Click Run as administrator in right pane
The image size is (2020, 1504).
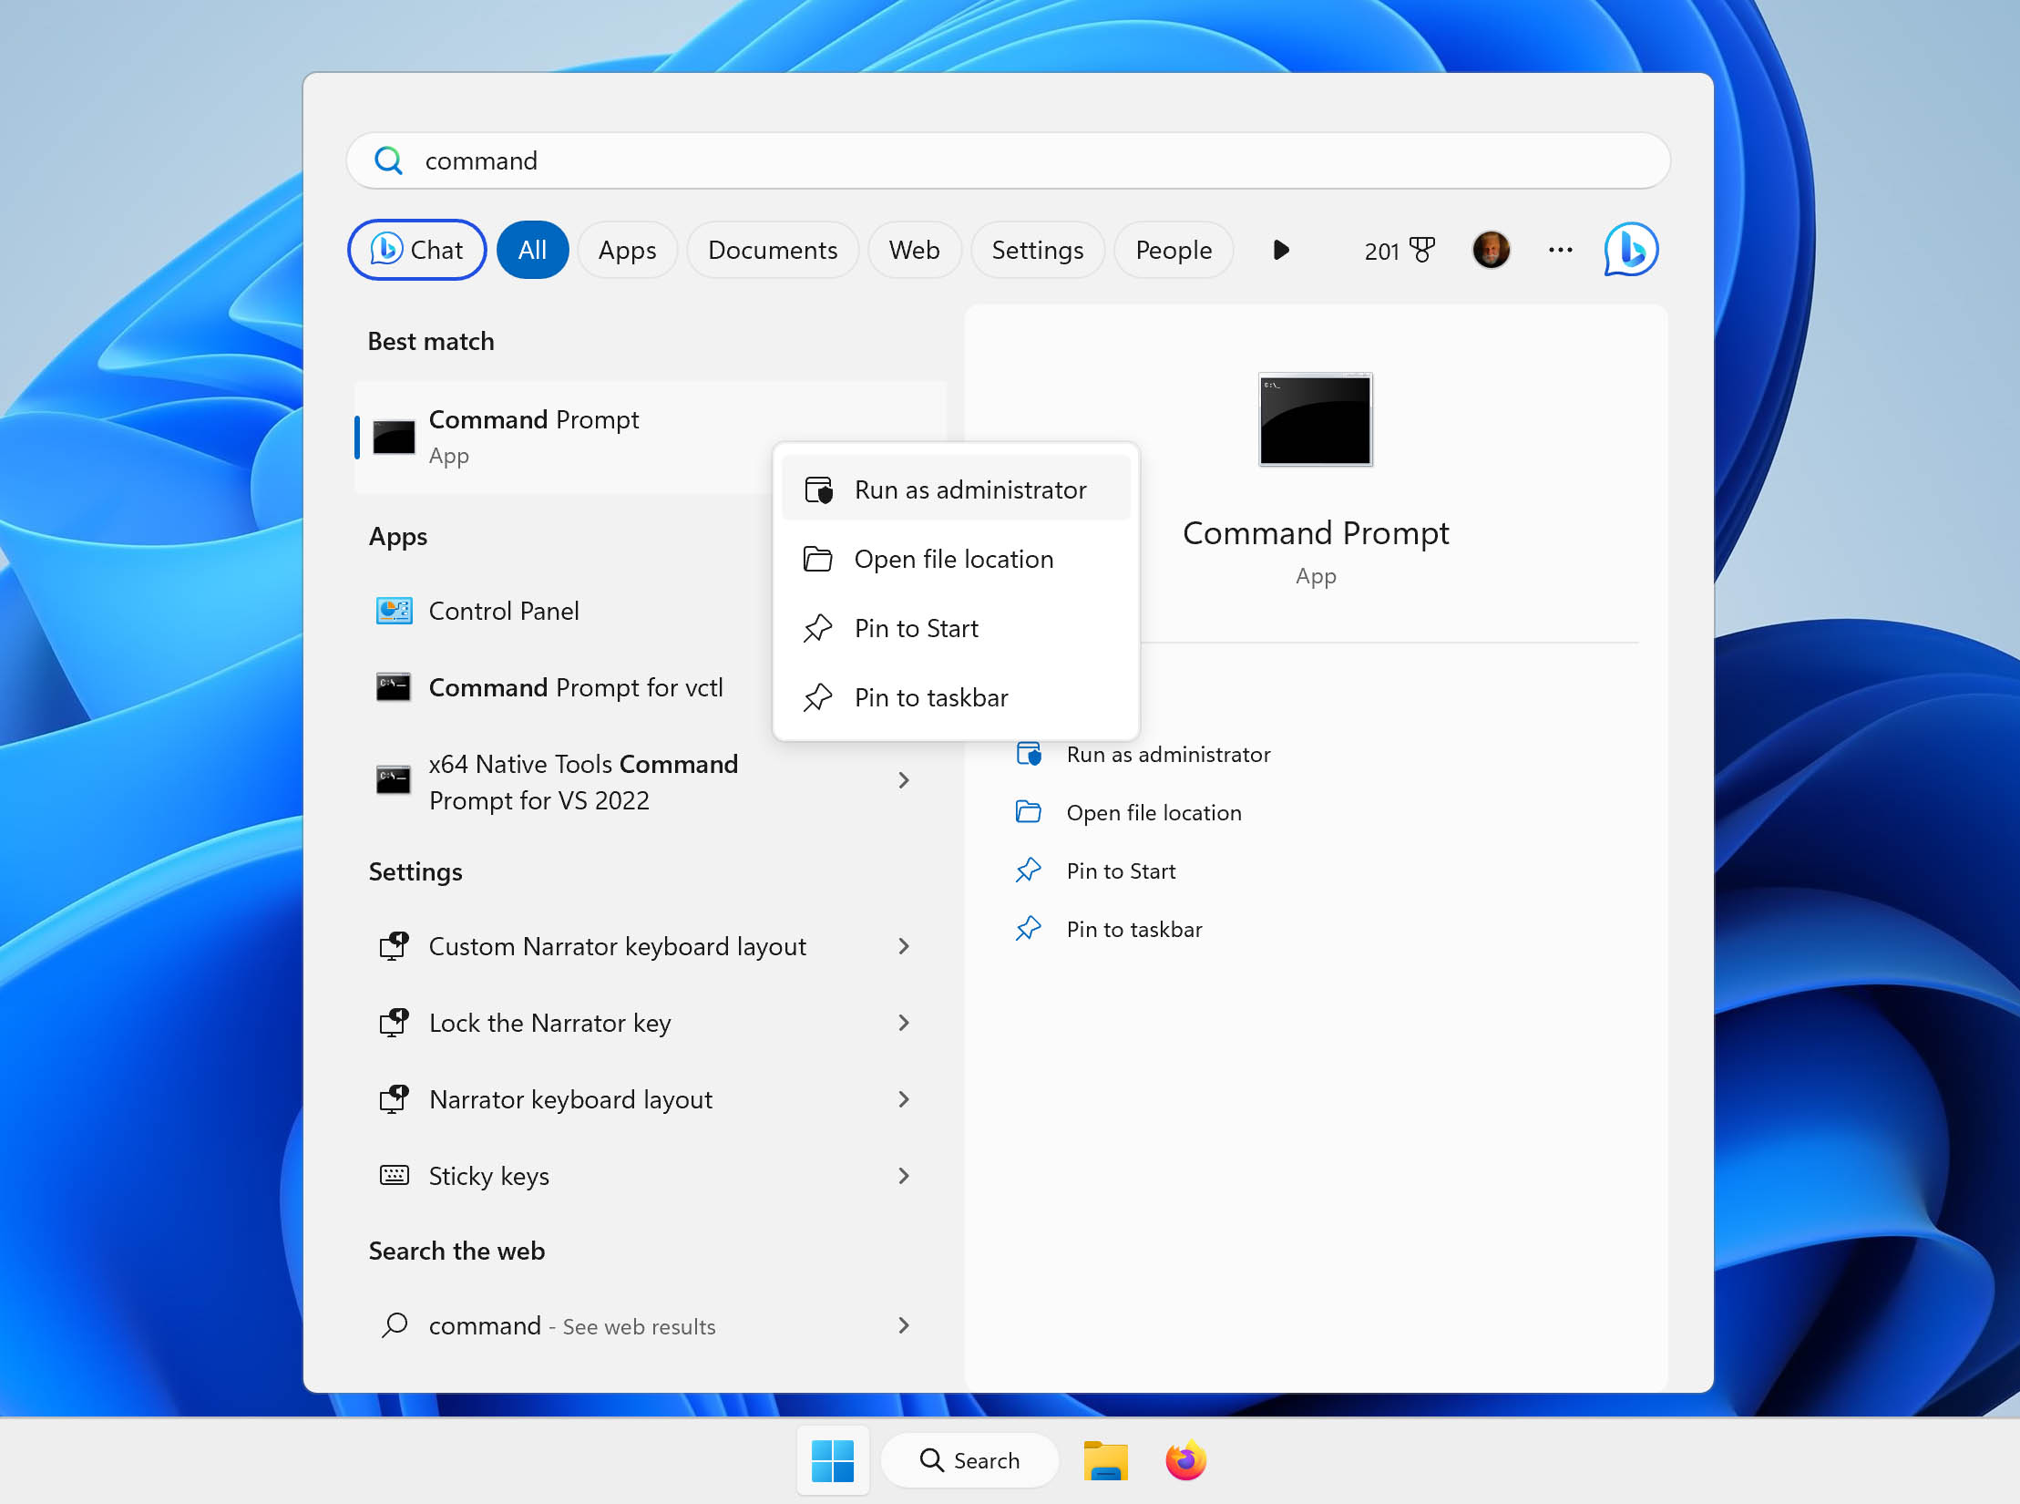pyautogui.click(x=1168, y=755)
